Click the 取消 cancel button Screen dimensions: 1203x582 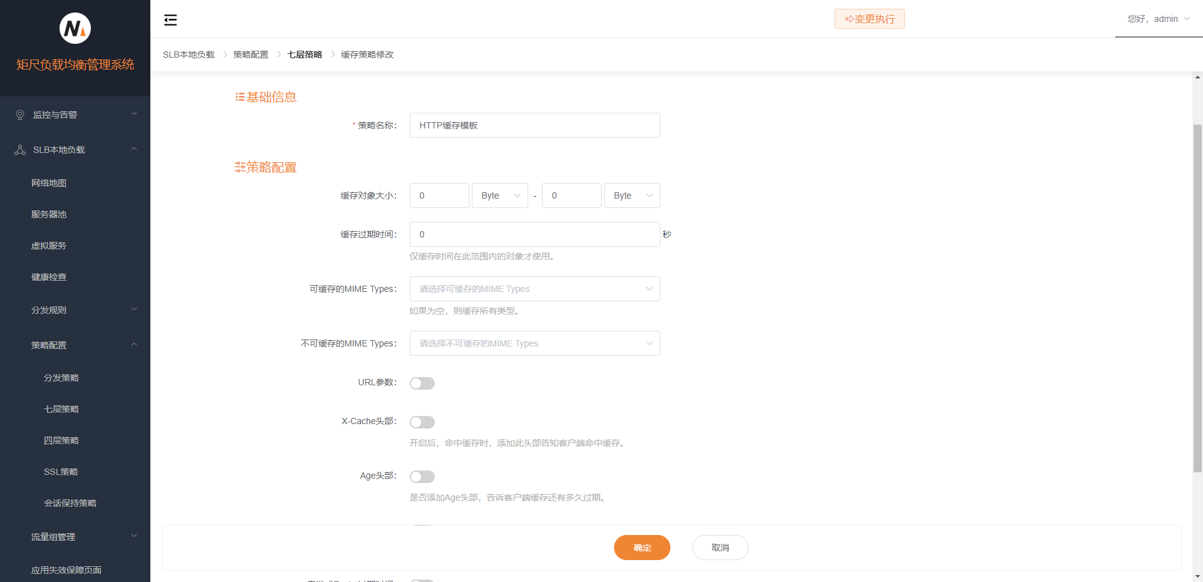(x=720, y=547)
